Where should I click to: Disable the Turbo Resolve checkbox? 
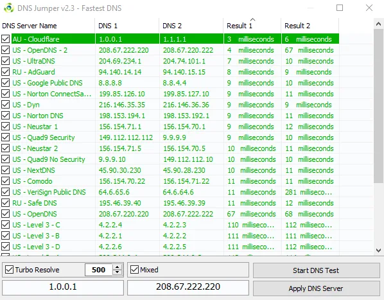coord(9,270)
